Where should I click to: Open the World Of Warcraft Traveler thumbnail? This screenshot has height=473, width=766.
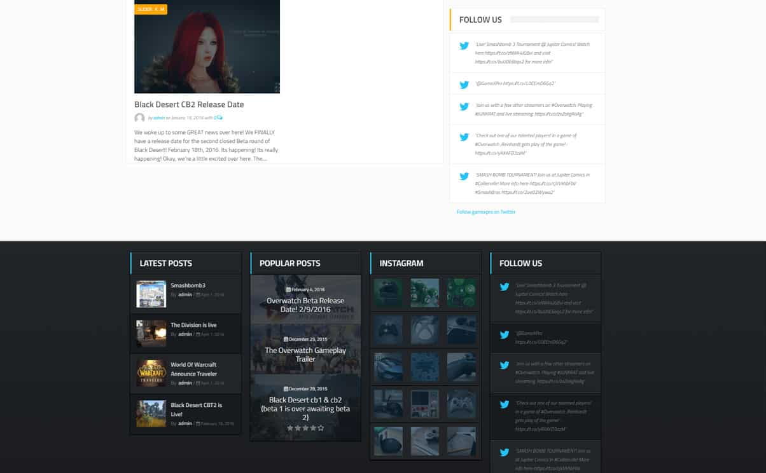[x=151, y=373]
